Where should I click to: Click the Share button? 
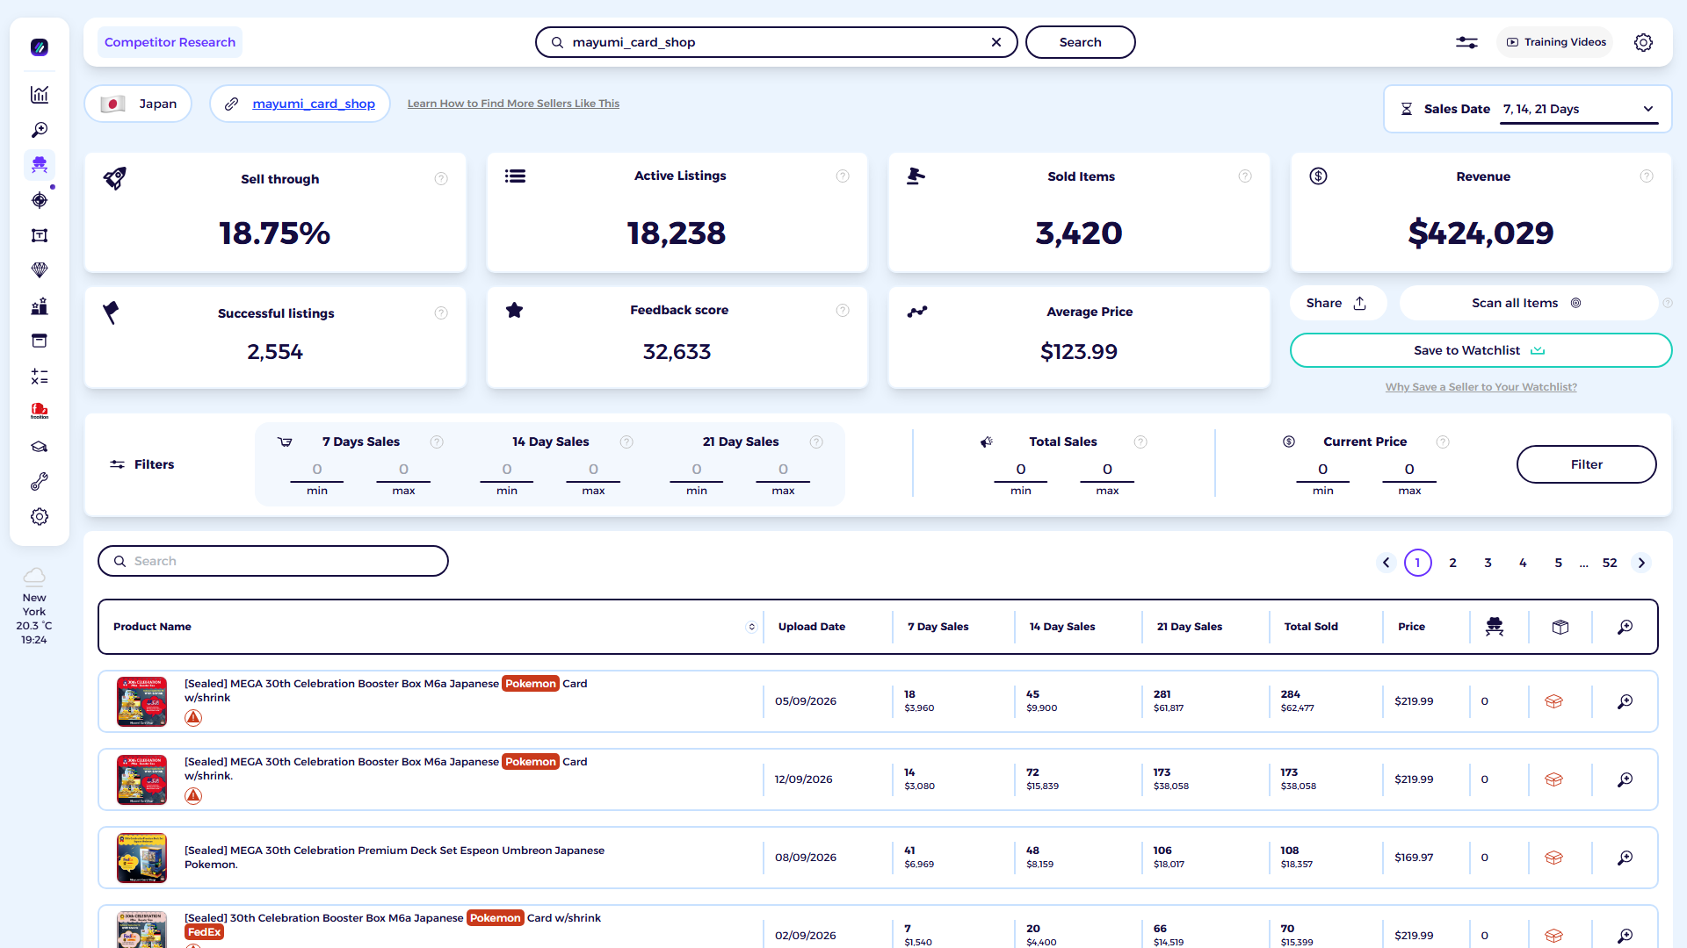coord(1336,303)
